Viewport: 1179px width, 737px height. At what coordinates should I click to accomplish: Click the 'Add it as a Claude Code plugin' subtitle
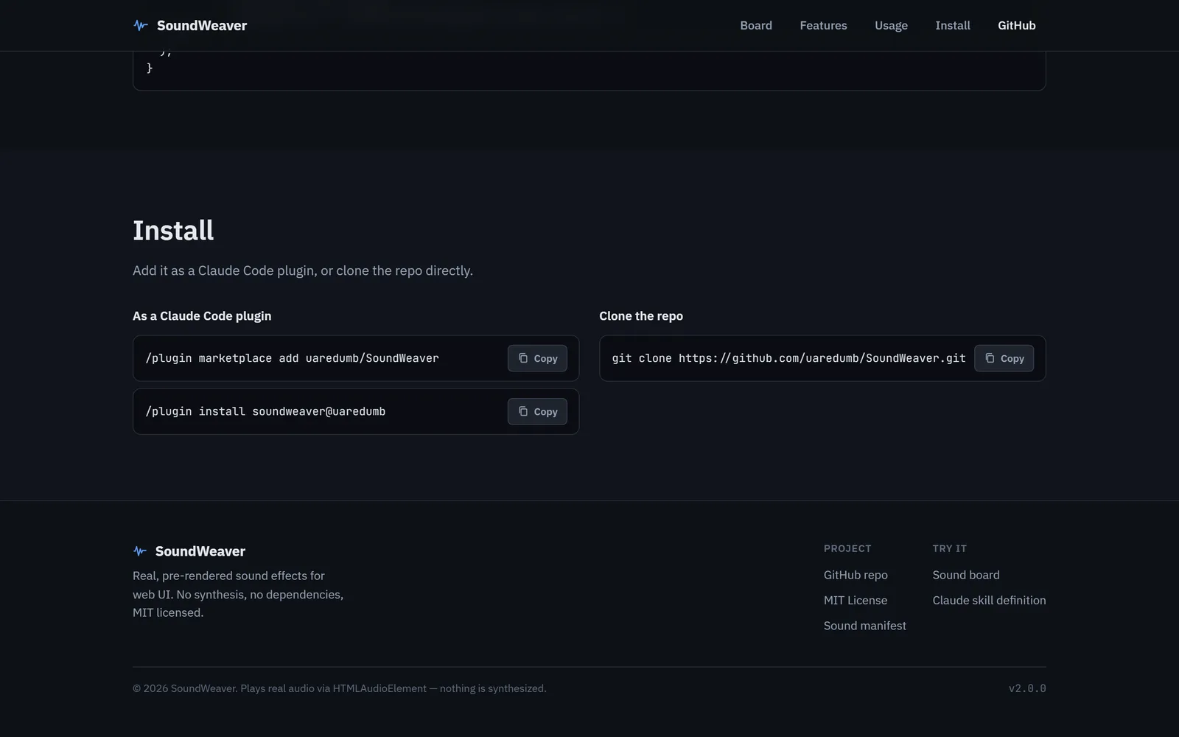[x=303, y=270]
